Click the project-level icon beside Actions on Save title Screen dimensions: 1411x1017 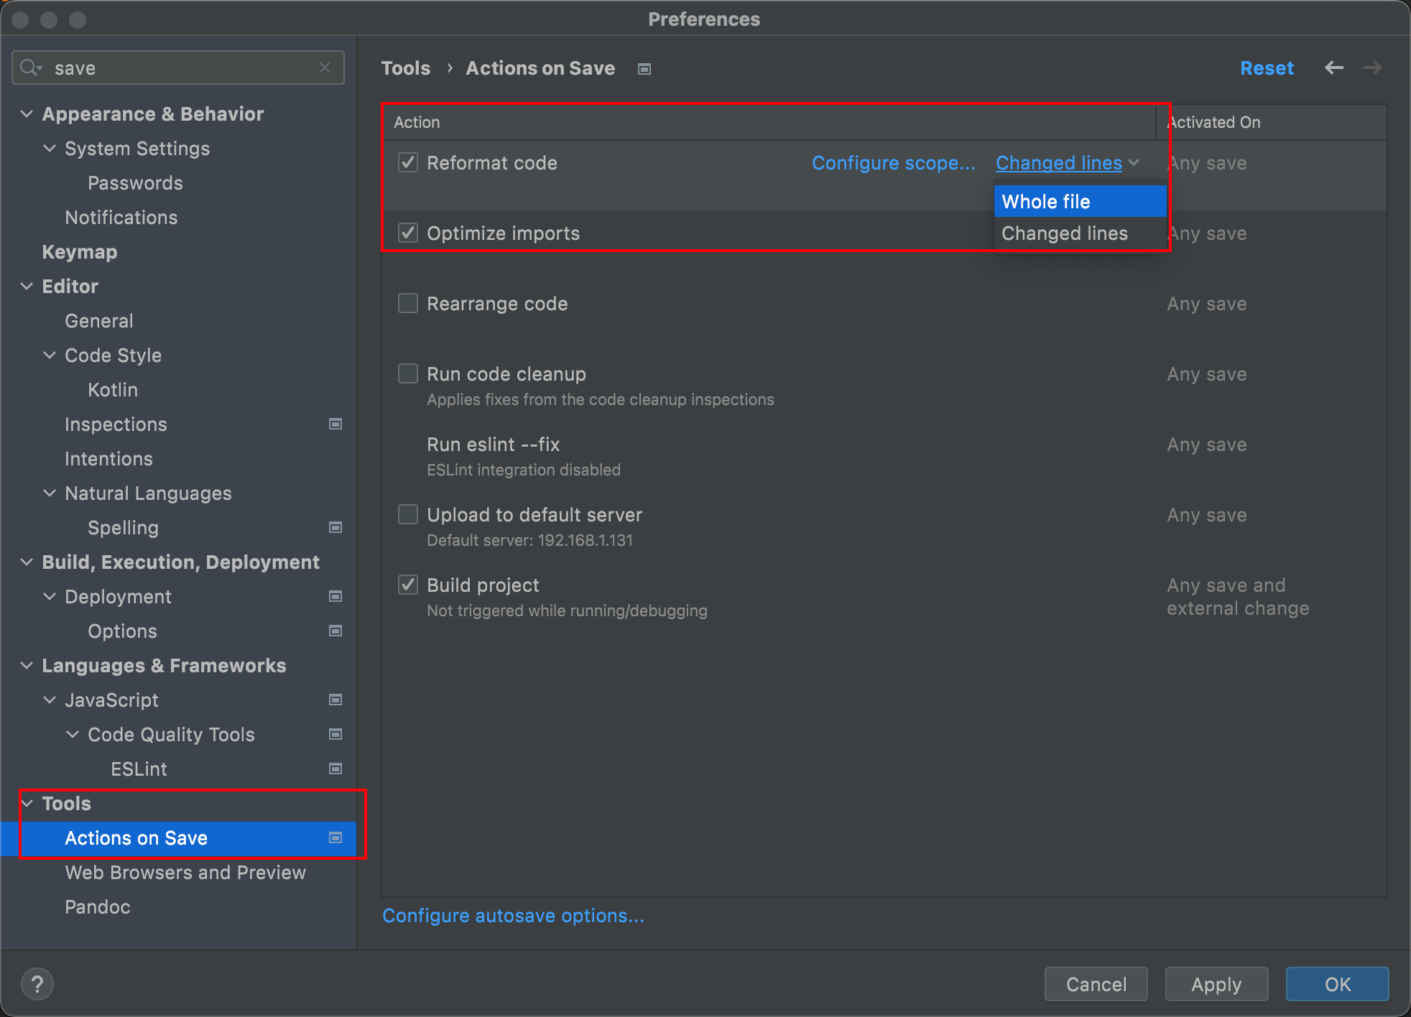[644, 69]
